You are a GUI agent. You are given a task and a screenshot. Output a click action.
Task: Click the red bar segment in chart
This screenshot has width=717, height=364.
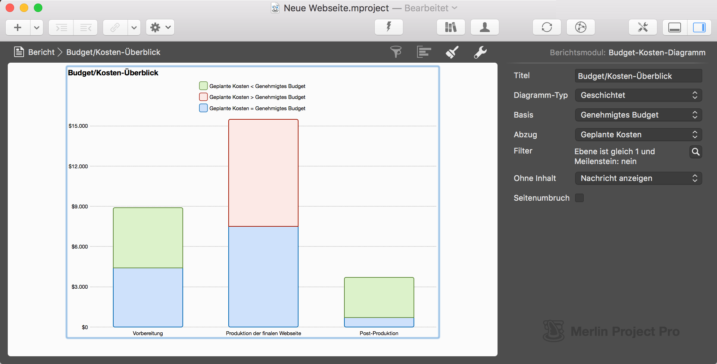(x=263, y=172)
